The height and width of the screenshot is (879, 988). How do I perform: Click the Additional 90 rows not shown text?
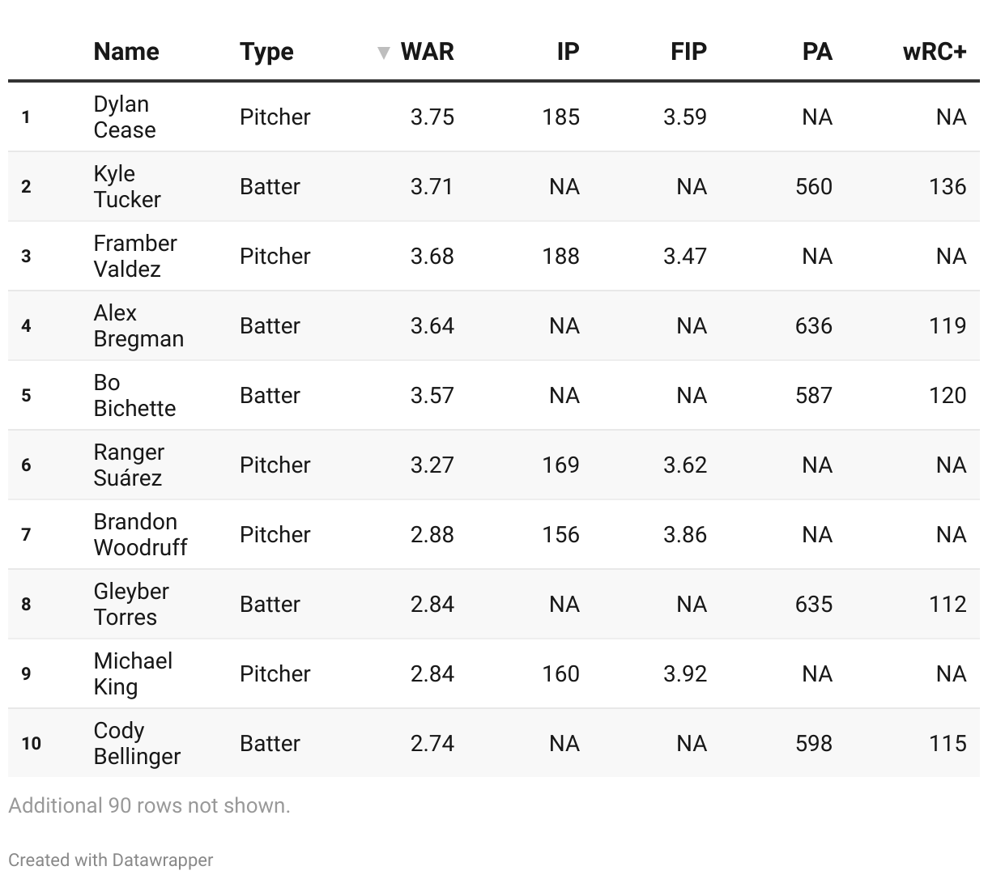point(149,805)
